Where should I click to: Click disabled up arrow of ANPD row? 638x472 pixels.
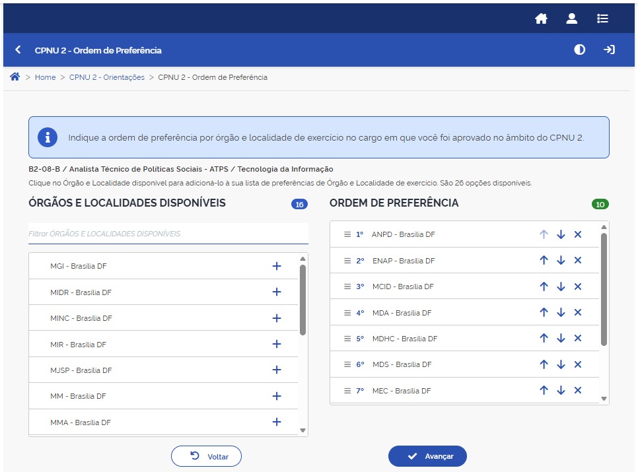tap(544, 234)
